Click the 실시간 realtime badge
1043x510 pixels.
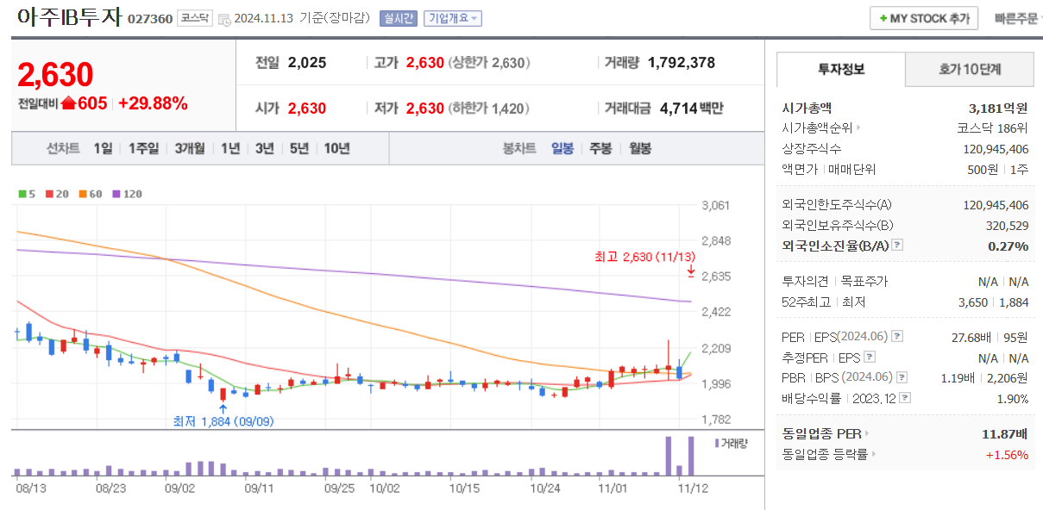398,18
